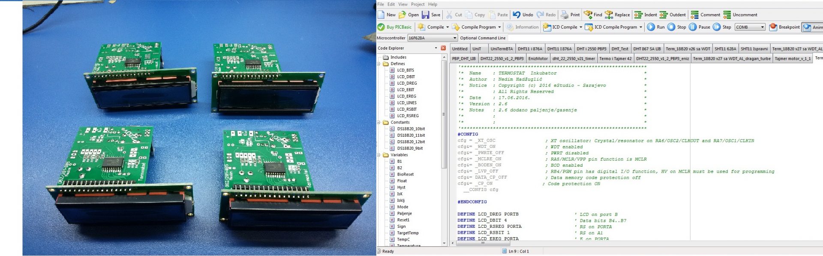
Task: Open the Find tool
Action: click(x=588, y=15)
